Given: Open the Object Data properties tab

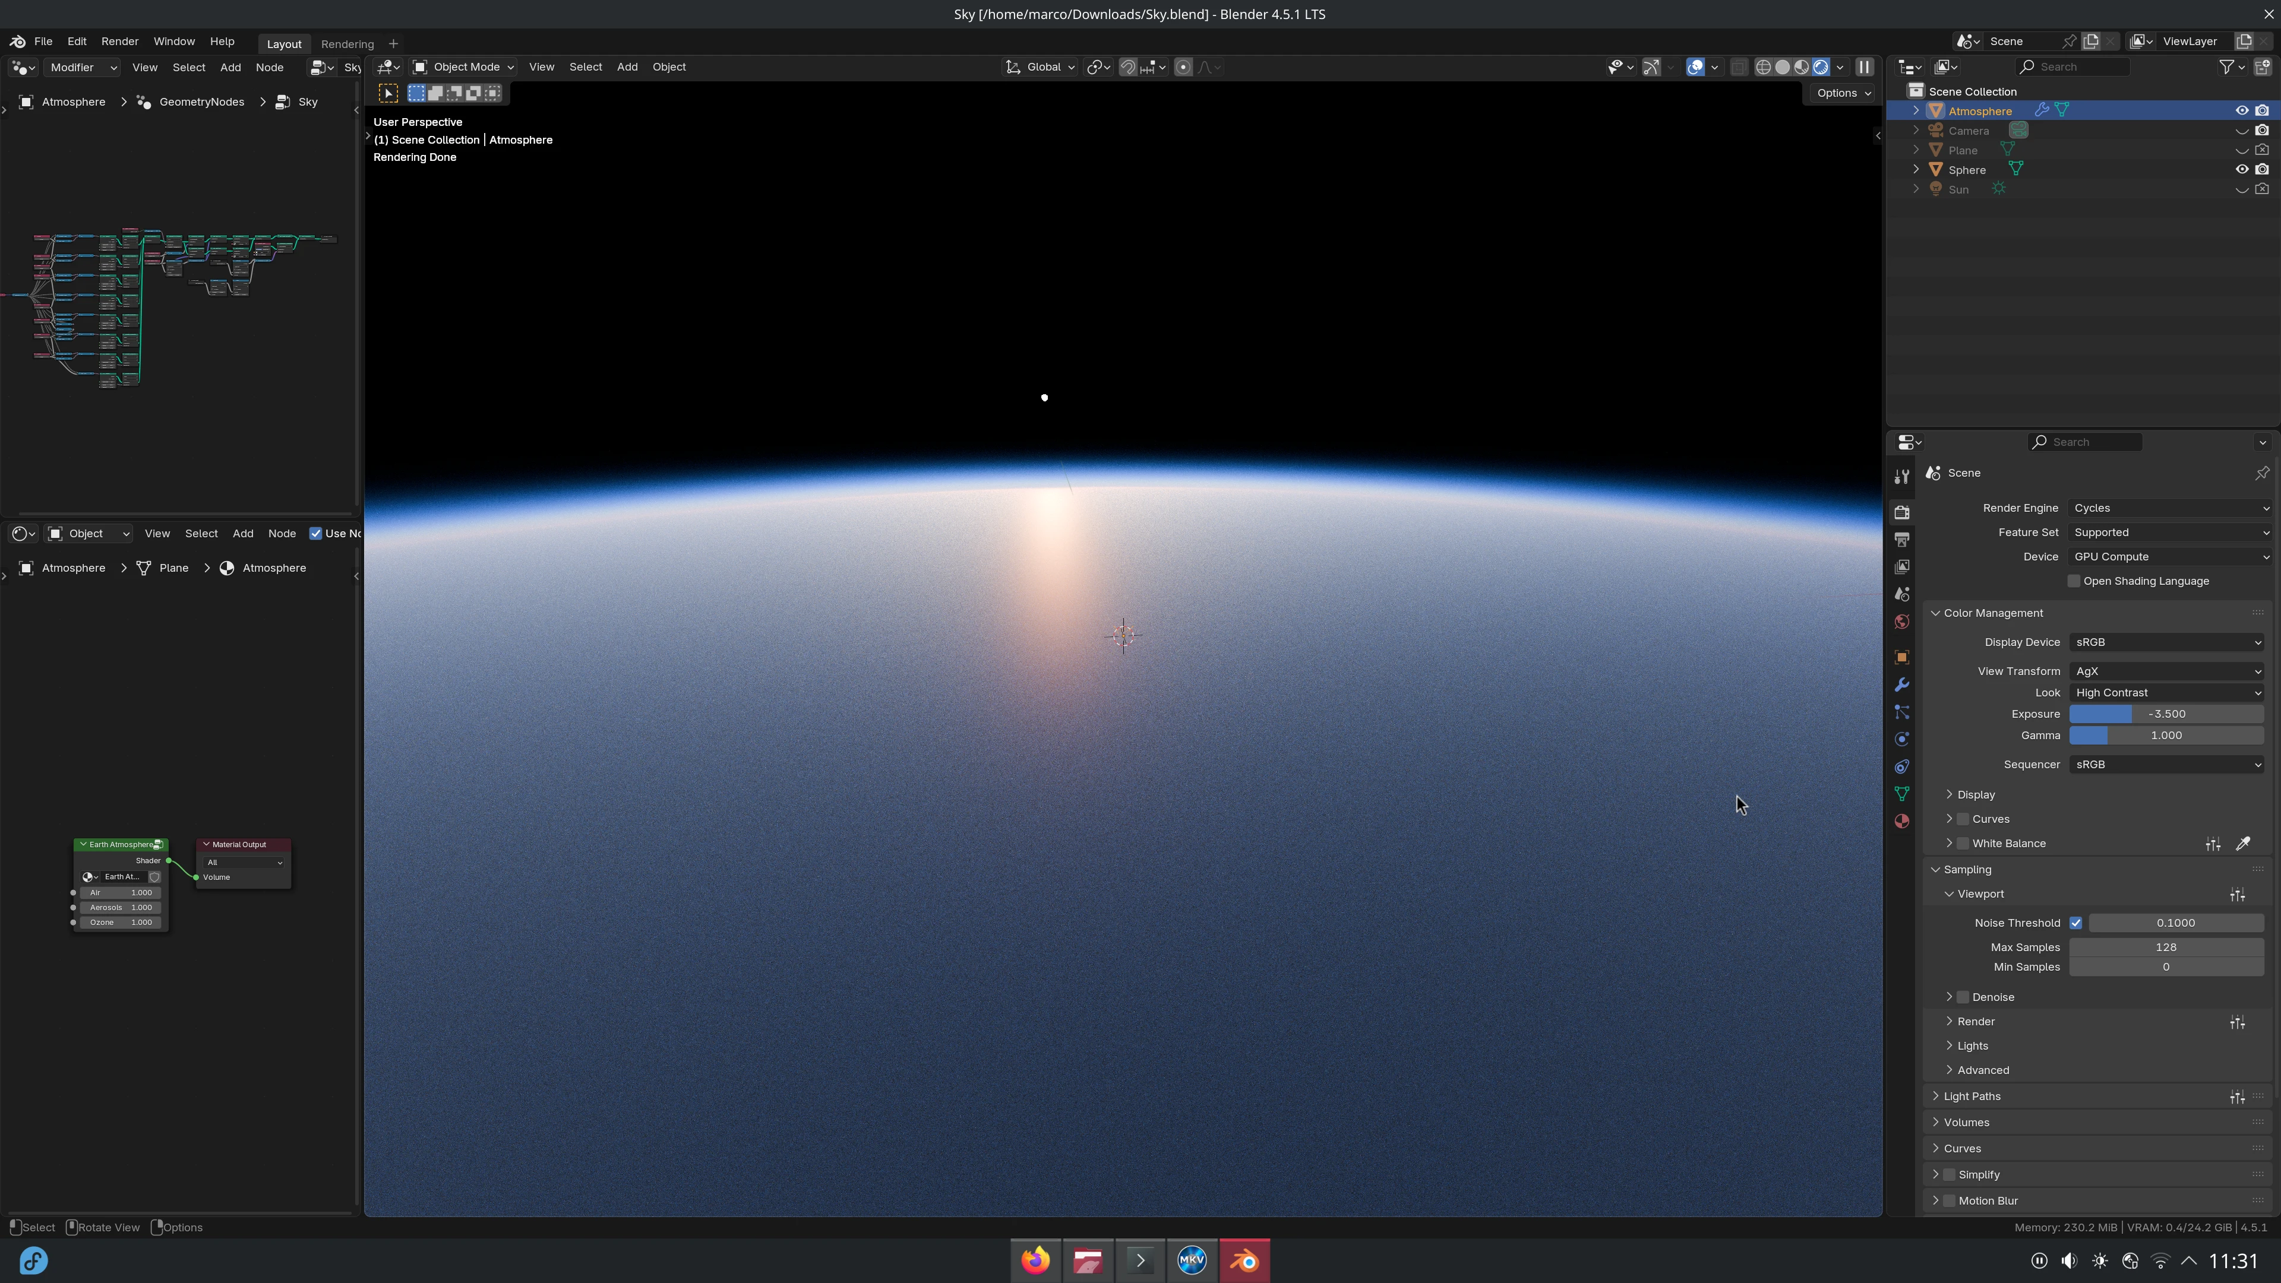Looking at the screenshot, I should pos(1901,794).
